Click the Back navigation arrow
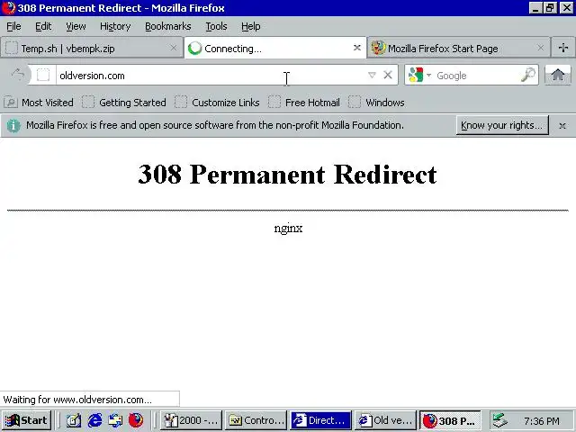Viewport: 576px width, 432px height. tap(18, 75)
